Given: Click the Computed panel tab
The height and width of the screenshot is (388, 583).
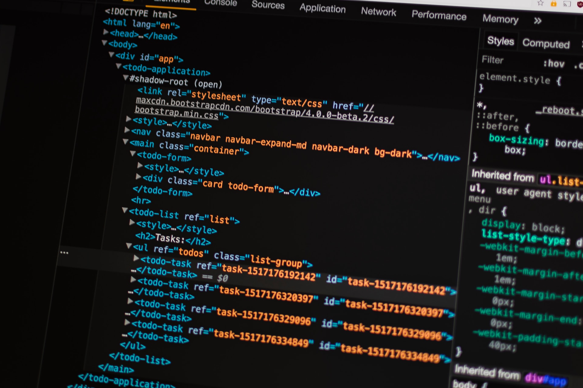Looking at the screenshot, I should tap(547, 41).
